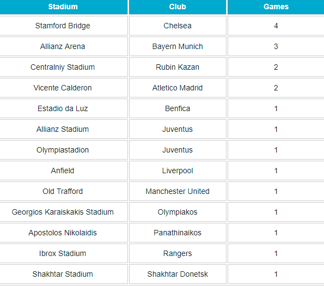Click the Liverpool club cell
The width and height of the screenshot is (324, 286).
tap(178, 171)
